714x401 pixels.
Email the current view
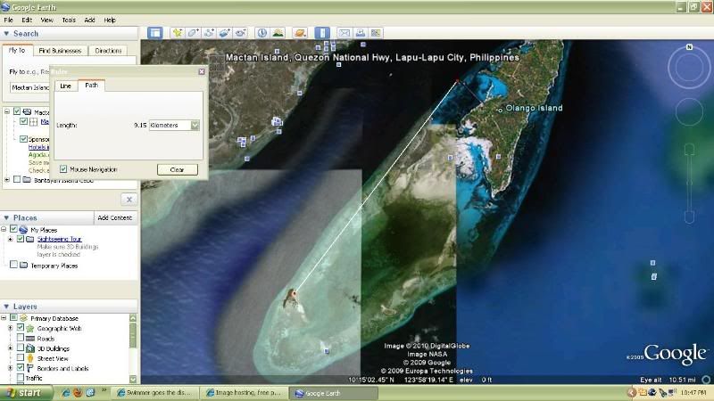click(345, 33)
